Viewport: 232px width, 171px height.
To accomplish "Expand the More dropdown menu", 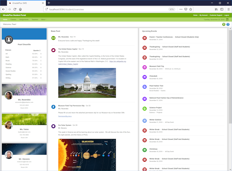I will pos(43,19).
